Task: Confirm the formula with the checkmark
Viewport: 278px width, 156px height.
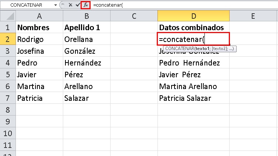Action: click(78, 5)
